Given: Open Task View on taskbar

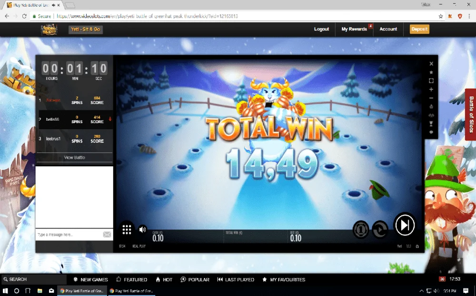Looking at the screenshot, I should coord(28,291).
